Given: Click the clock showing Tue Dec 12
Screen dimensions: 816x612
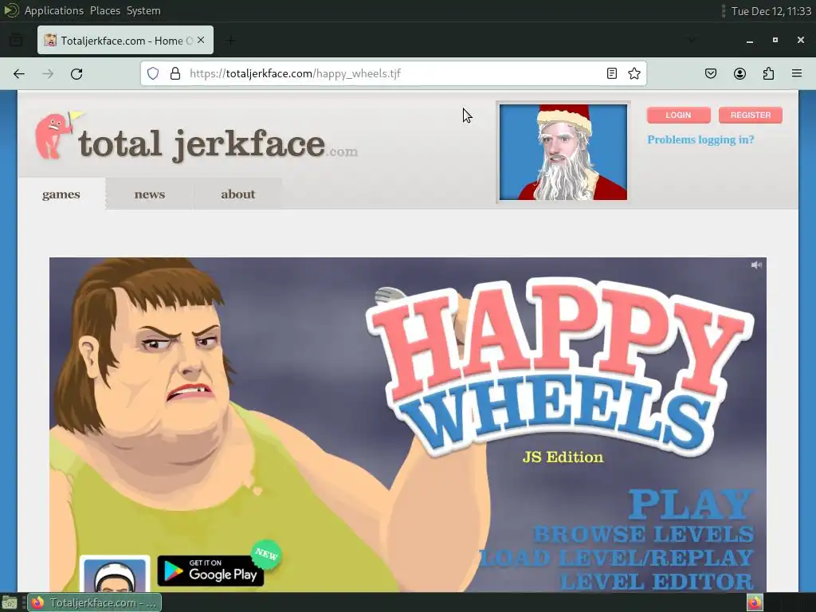Looking at the screenshot, I should click(x=771, y=11).
